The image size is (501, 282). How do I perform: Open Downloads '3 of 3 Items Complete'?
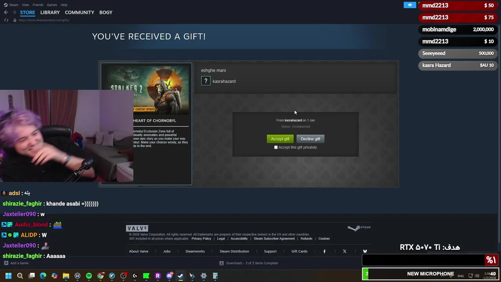(252, 263)
